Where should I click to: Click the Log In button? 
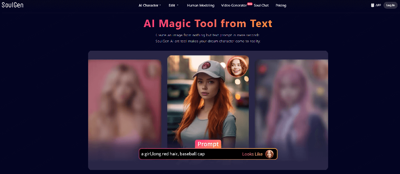[x=390, y=5]
